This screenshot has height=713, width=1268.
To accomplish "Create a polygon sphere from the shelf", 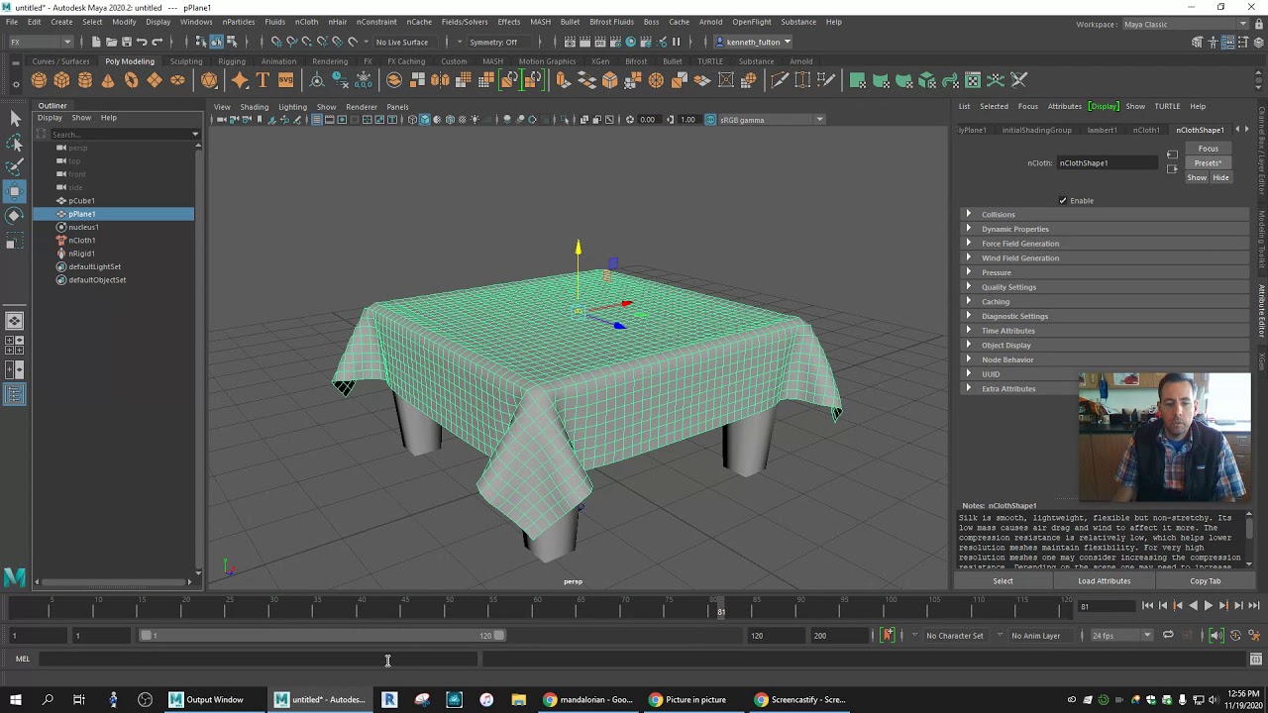I will (39, 80).
